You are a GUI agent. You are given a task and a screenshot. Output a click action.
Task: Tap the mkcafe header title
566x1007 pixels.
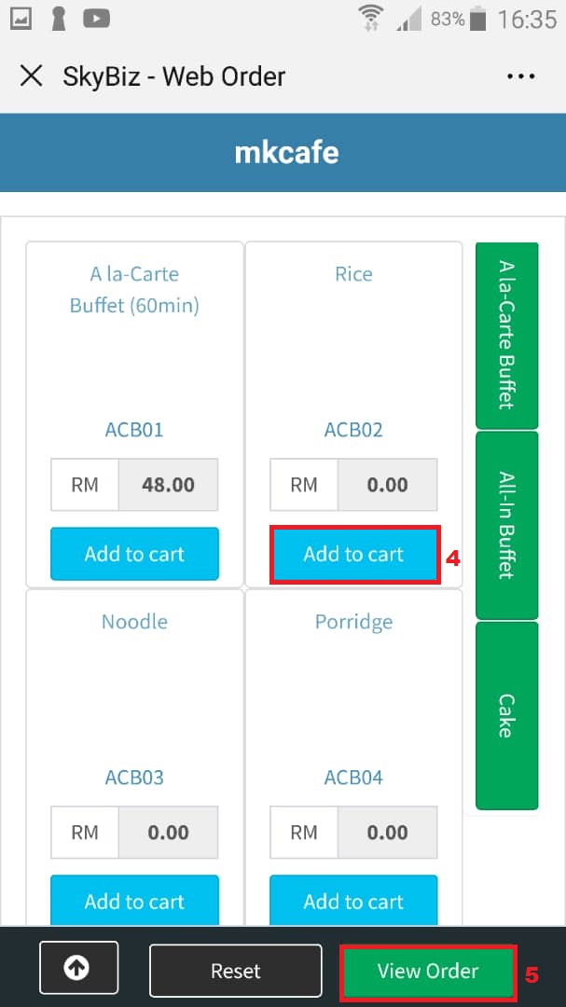coord(285,152)
